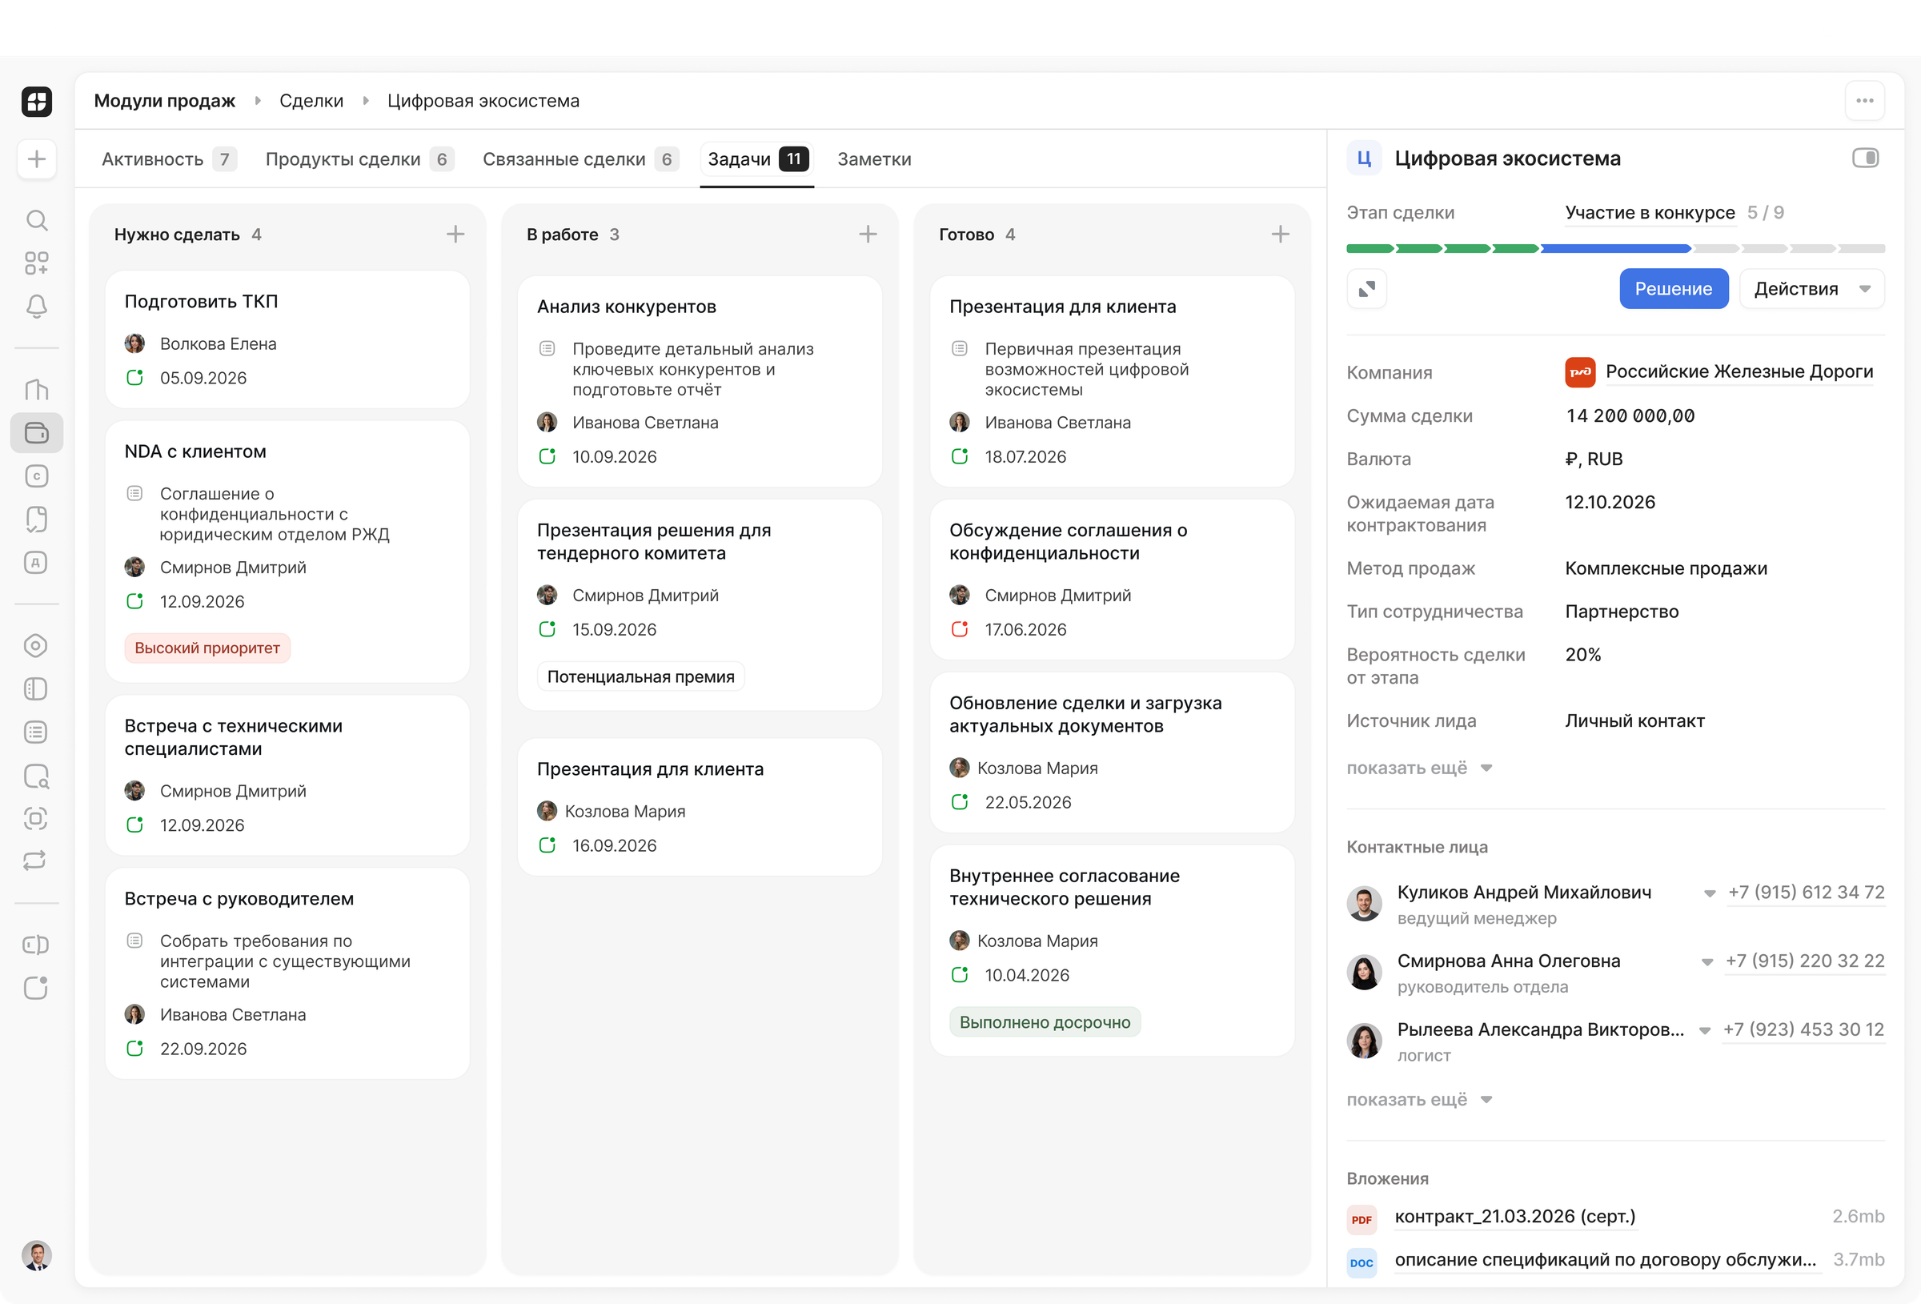Click phone number +7 (915) 612 34 72
This screenshot has width=1921, height=1304.
tap(1806, 893)
